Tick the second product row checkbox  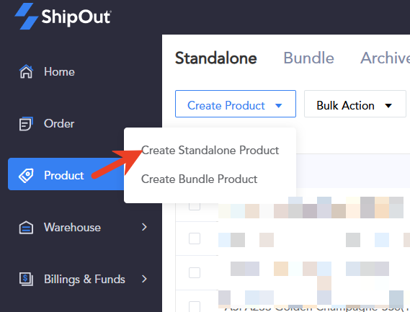(x=195, y=239)
